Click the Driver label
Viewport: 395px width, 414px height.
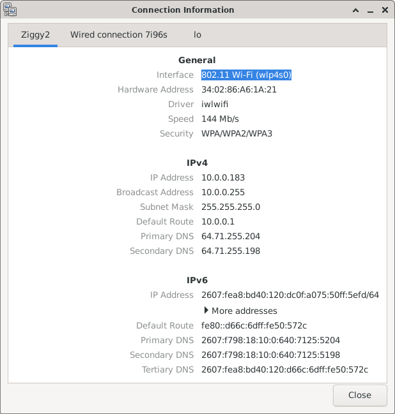[x=181, y=104]
